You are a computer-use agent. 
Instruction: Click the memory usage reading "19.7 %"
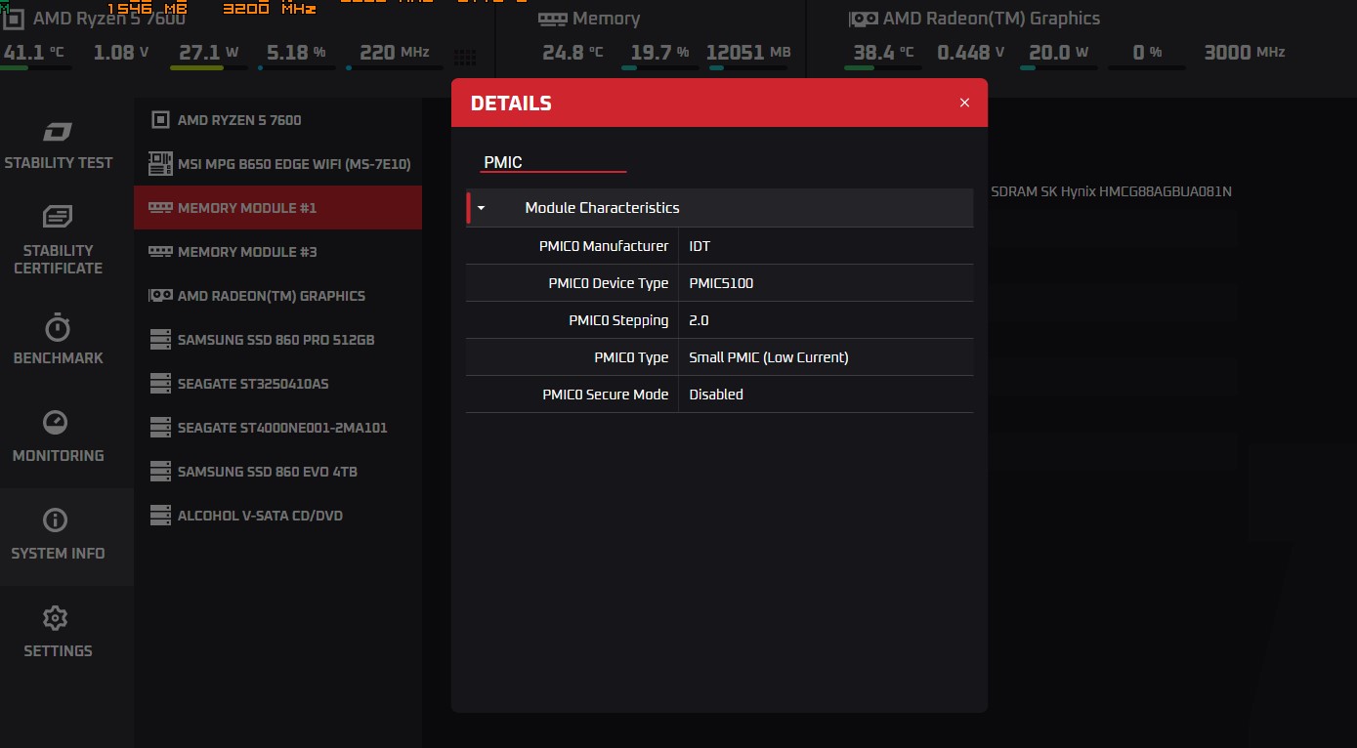tap(659, 53)
